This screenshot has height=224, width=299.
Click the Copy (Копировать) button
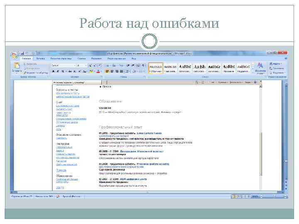[32, 68]
